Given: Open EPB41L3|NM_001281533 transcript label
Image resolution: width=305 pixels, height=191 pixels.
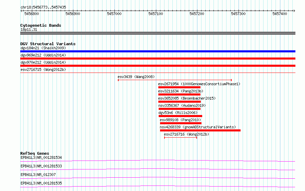Looking at the screenshot, I should pos(41,166).
